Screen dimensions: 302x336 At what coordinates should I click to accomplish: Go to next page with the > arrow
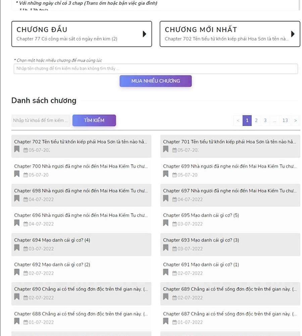(x=295, y=121)
